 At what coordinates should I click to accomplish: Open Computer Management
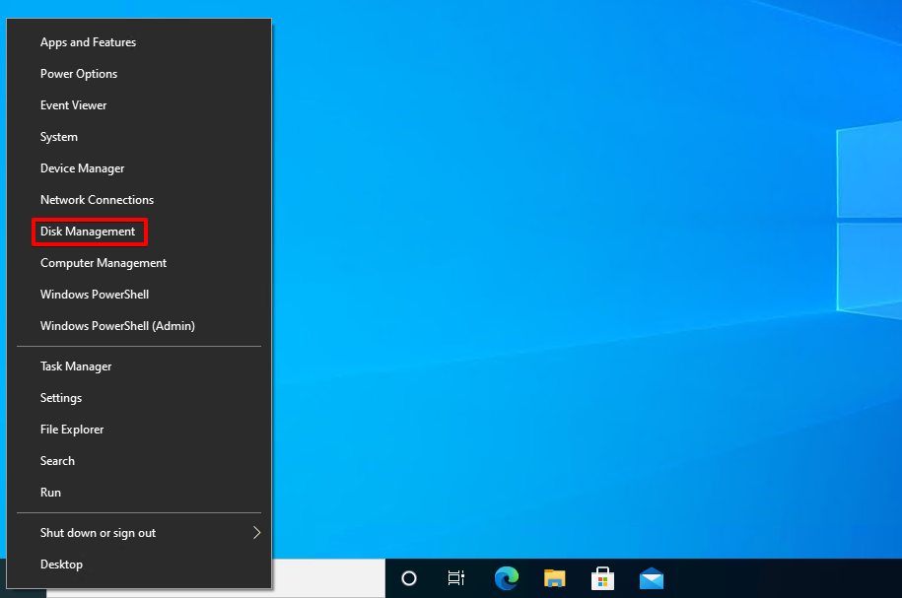coord(104,263)
